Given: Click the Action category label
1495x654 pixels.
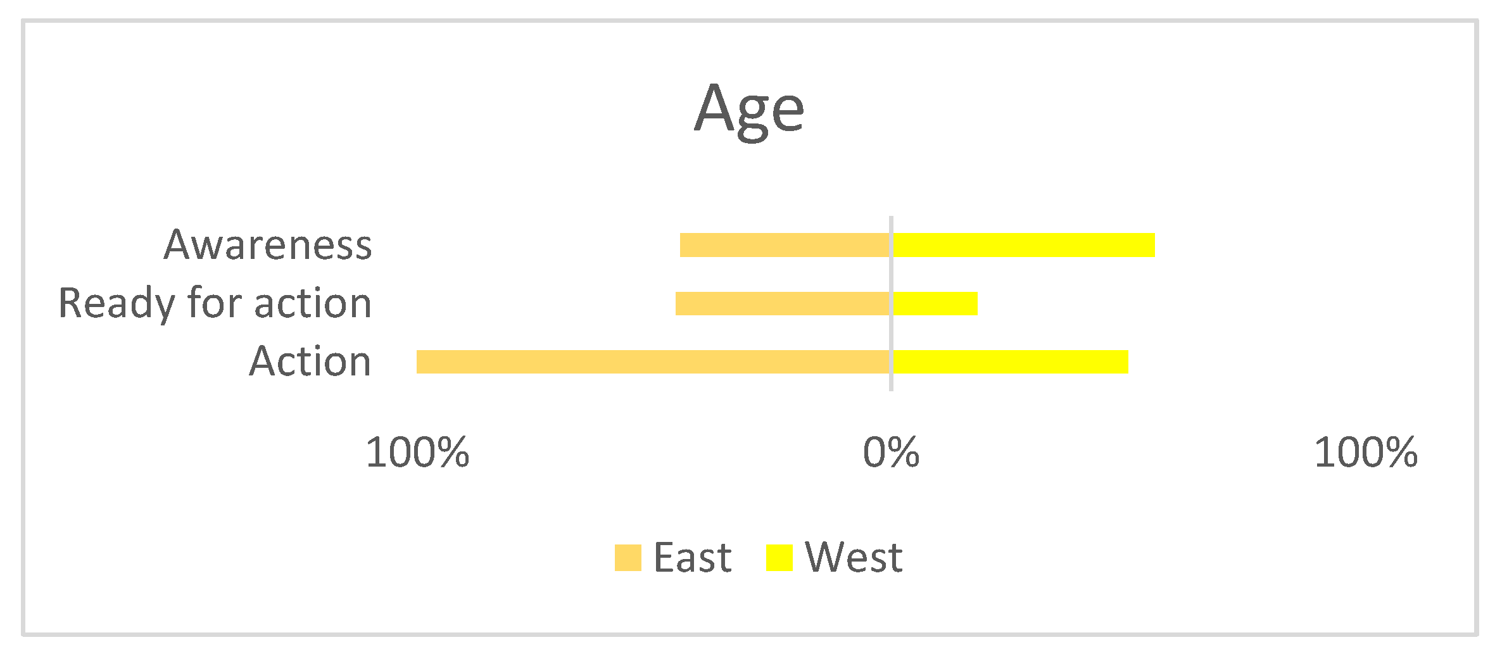Looking at the screenshot, I should [x=310, y=362].
